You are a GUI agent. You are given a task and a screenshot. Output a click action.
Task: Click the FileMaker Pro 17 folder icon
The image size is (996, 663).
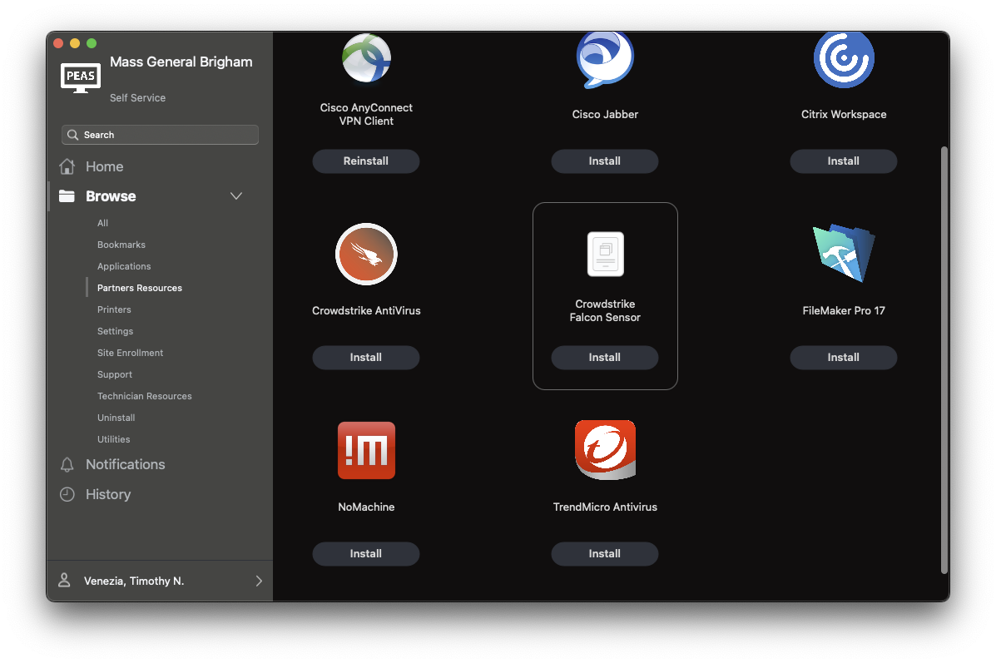(844, 253)
